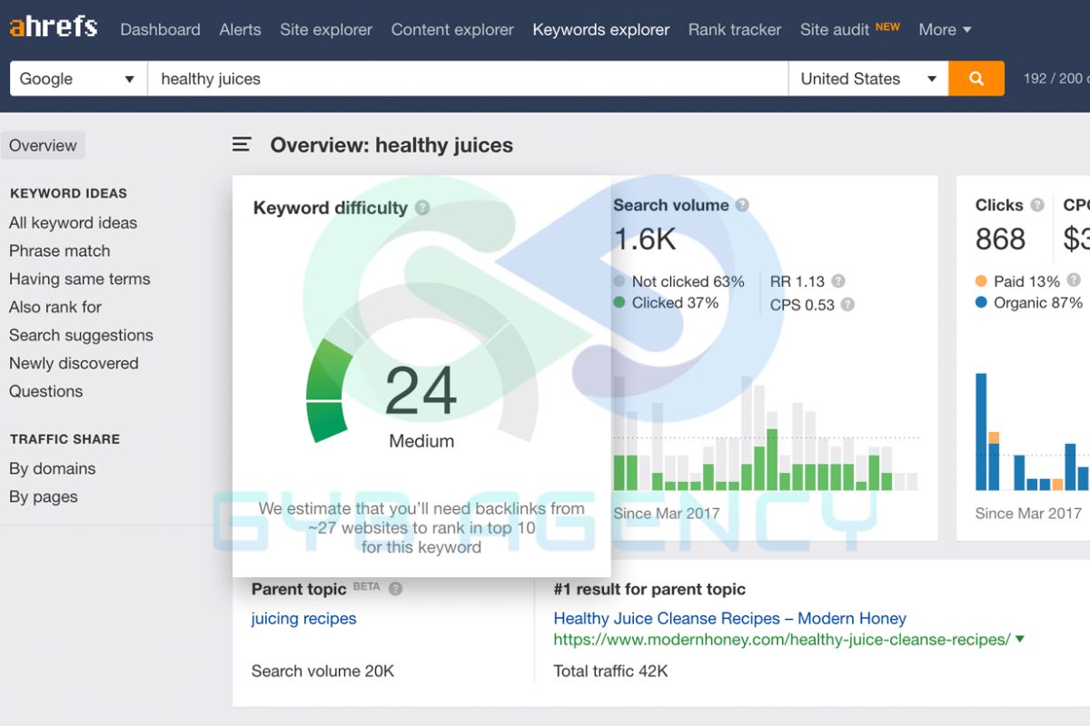1090x726 pixels.
Task: Click the Organic 87% legend dot
Action: (981, 302)
